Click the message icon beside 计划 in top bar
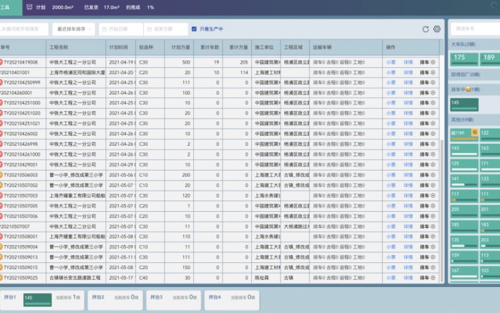The image size is (500, 313). (x=29, y=7)
